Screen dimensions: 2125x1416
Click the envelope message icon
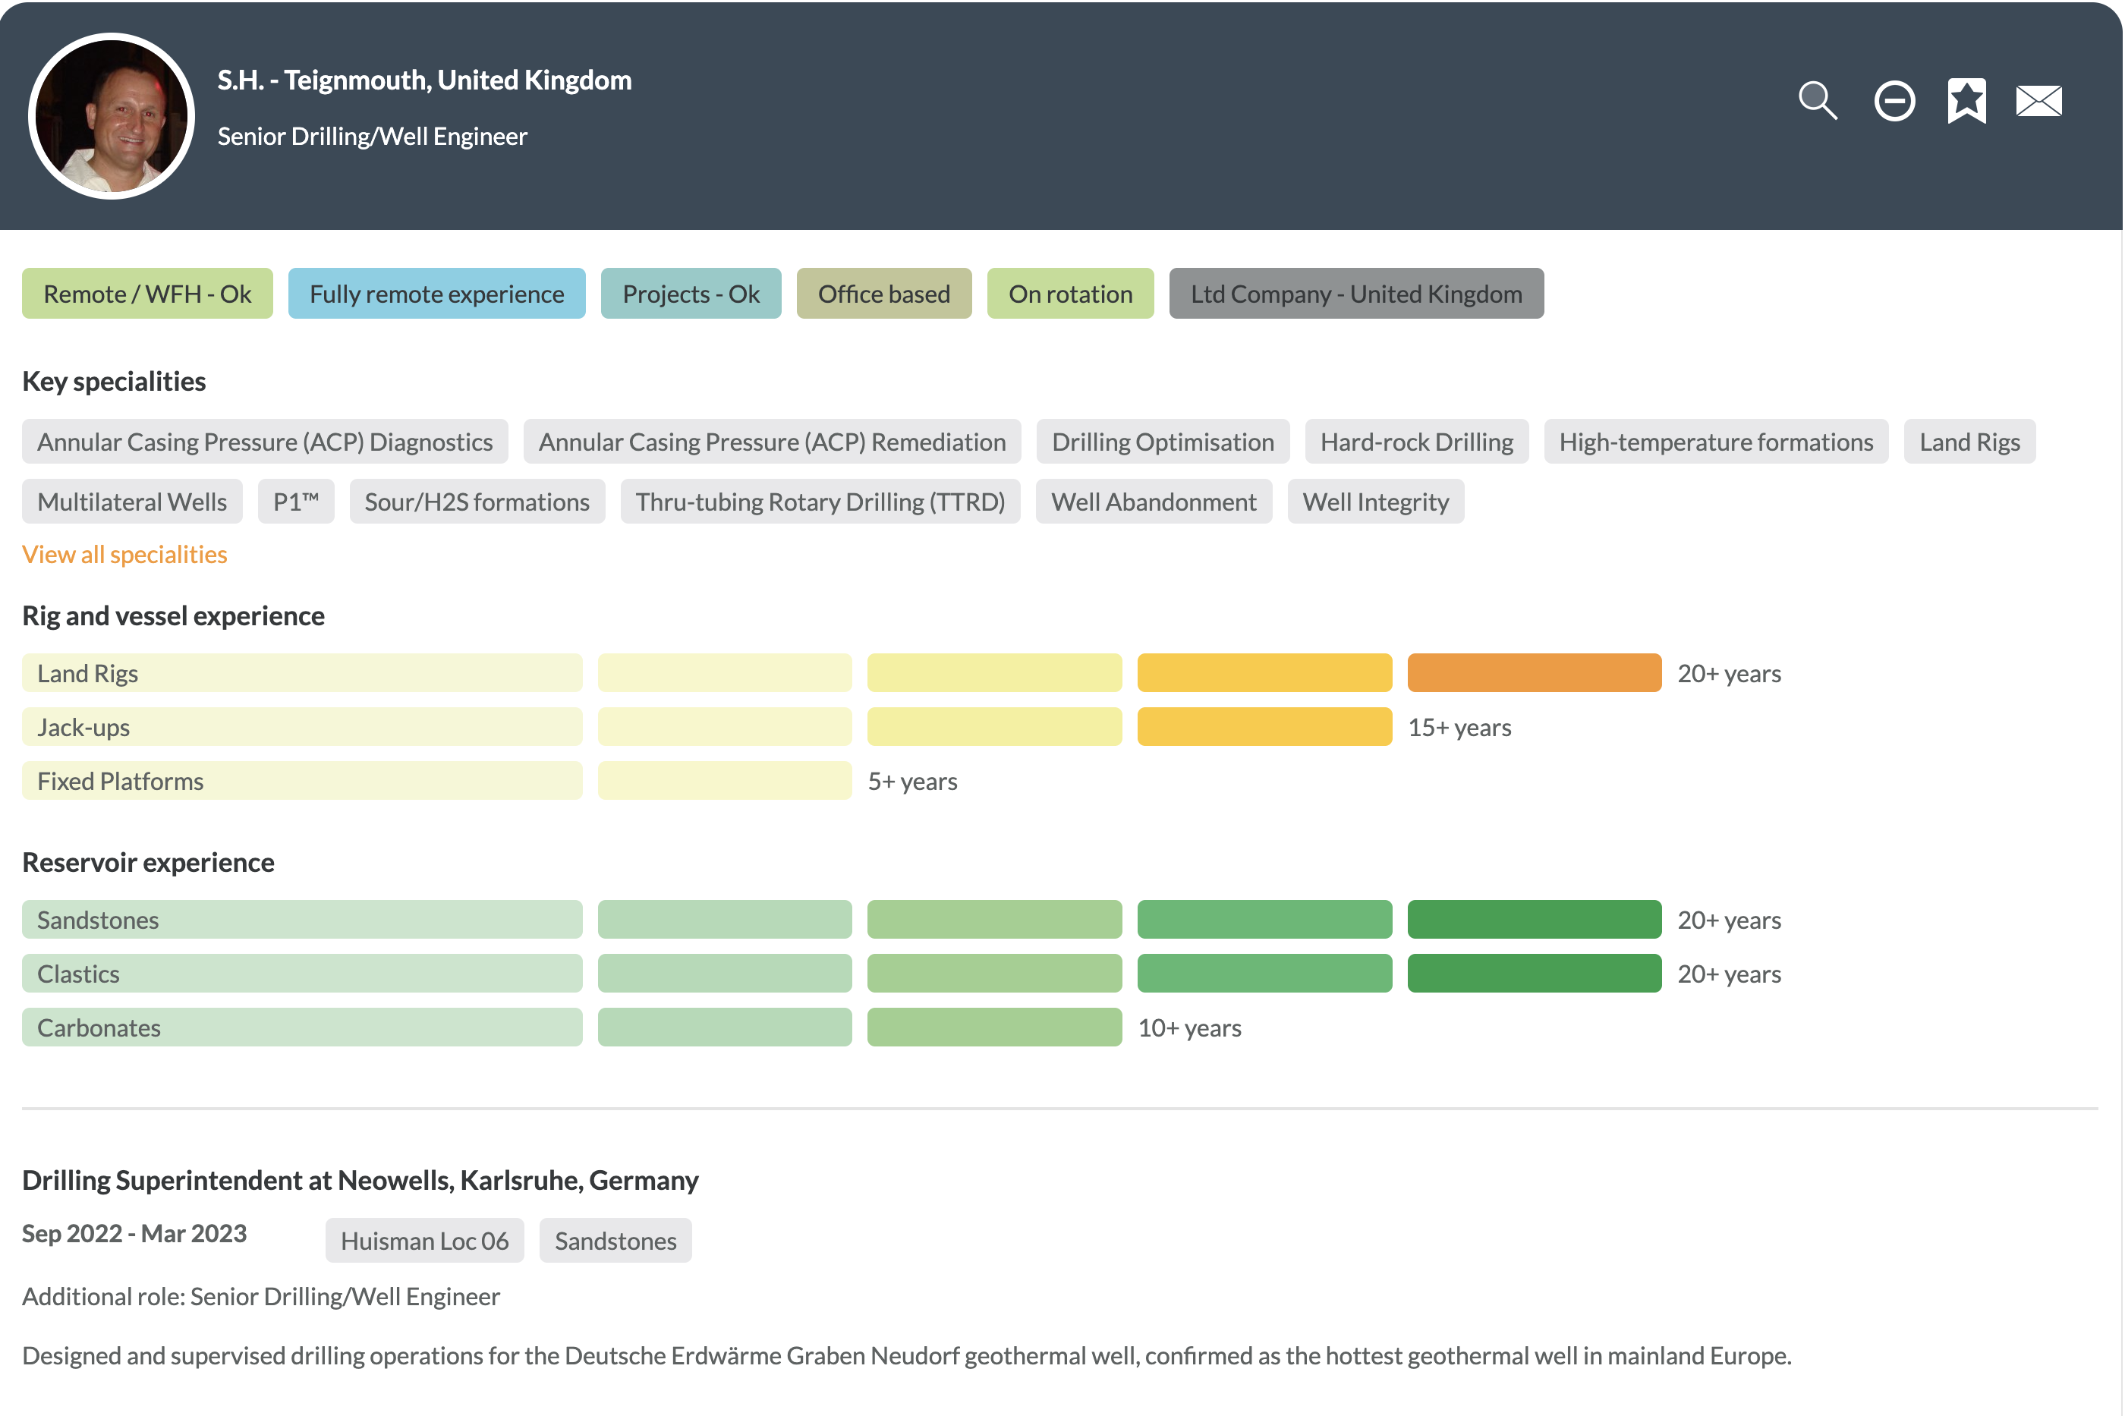pyautogui.click(x=2038, y=100)
